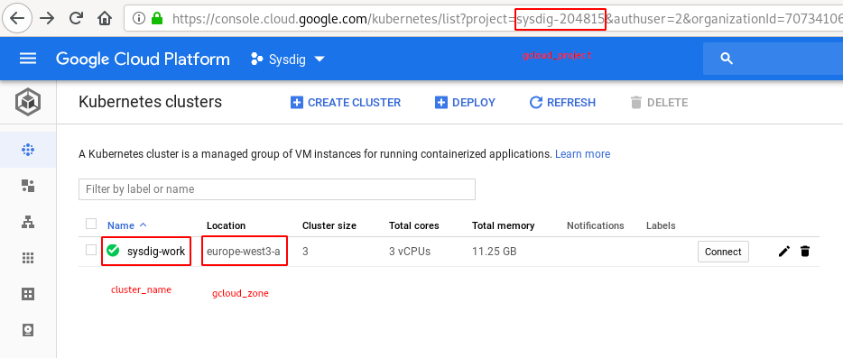Click the Kubernetes clusters page title
843x358 pixels.
[150, 102]
